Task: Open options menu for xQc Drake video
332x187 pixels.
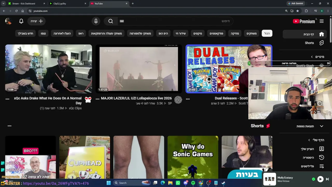Action: pos(7,99)
